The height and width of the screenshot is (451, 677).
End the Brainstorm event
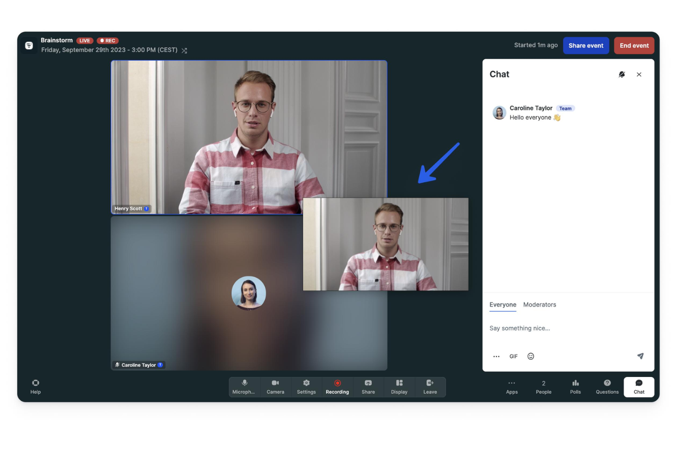pyautogui.click(x=634, y=45)
